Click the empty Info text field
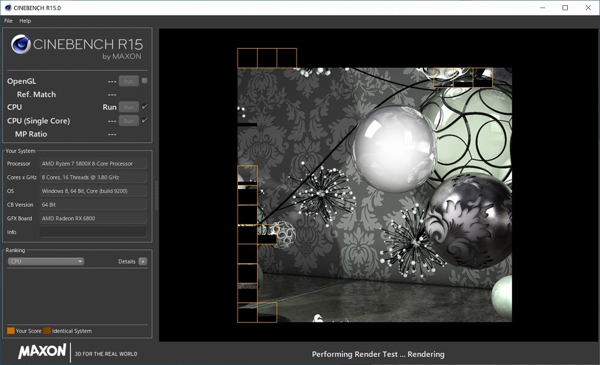The image size is (600, 365). tap(93, 232)
